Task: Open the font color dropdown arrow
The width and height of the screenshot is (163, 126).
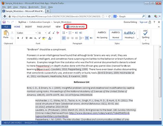Action: tap(52, 38)
